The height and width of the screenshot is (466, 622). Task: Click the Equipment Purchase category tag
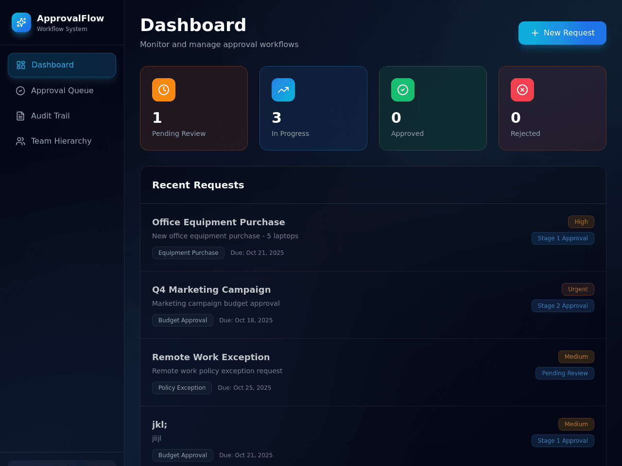[188, 253]
